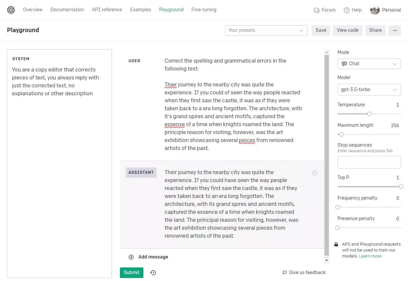
Task: Click the Personal account avatar
Action: click(375, 10)
